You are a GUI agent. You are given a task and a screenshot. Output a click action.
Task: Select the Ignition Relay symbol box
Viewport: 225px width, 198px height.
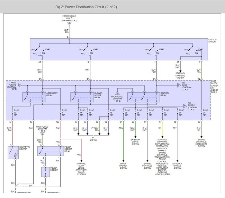pos(144,97)
